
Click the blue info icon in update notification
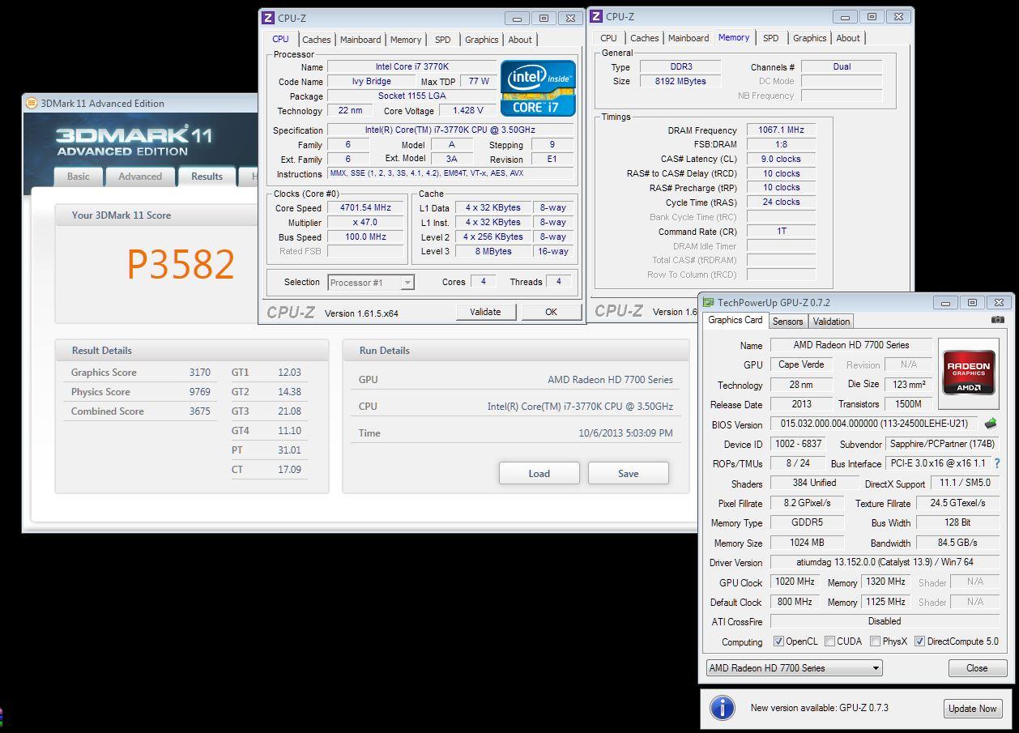click(x=722, y=708)
